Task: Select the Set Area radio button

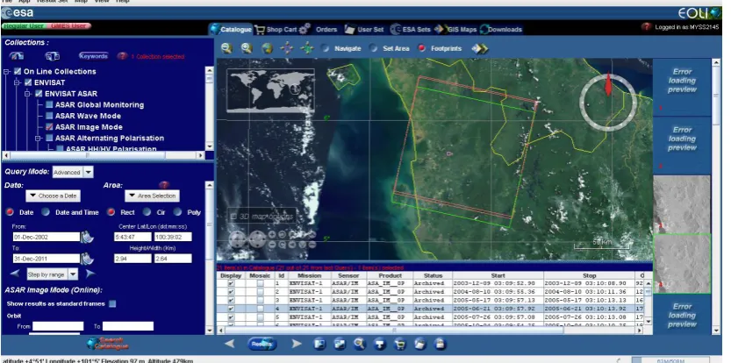Action: coord(374,48)
